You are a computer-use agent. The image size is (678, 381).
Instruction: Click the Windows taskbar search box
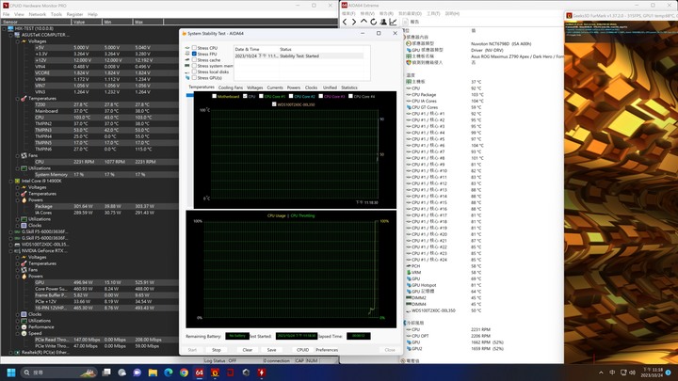[x=58, y=373]
